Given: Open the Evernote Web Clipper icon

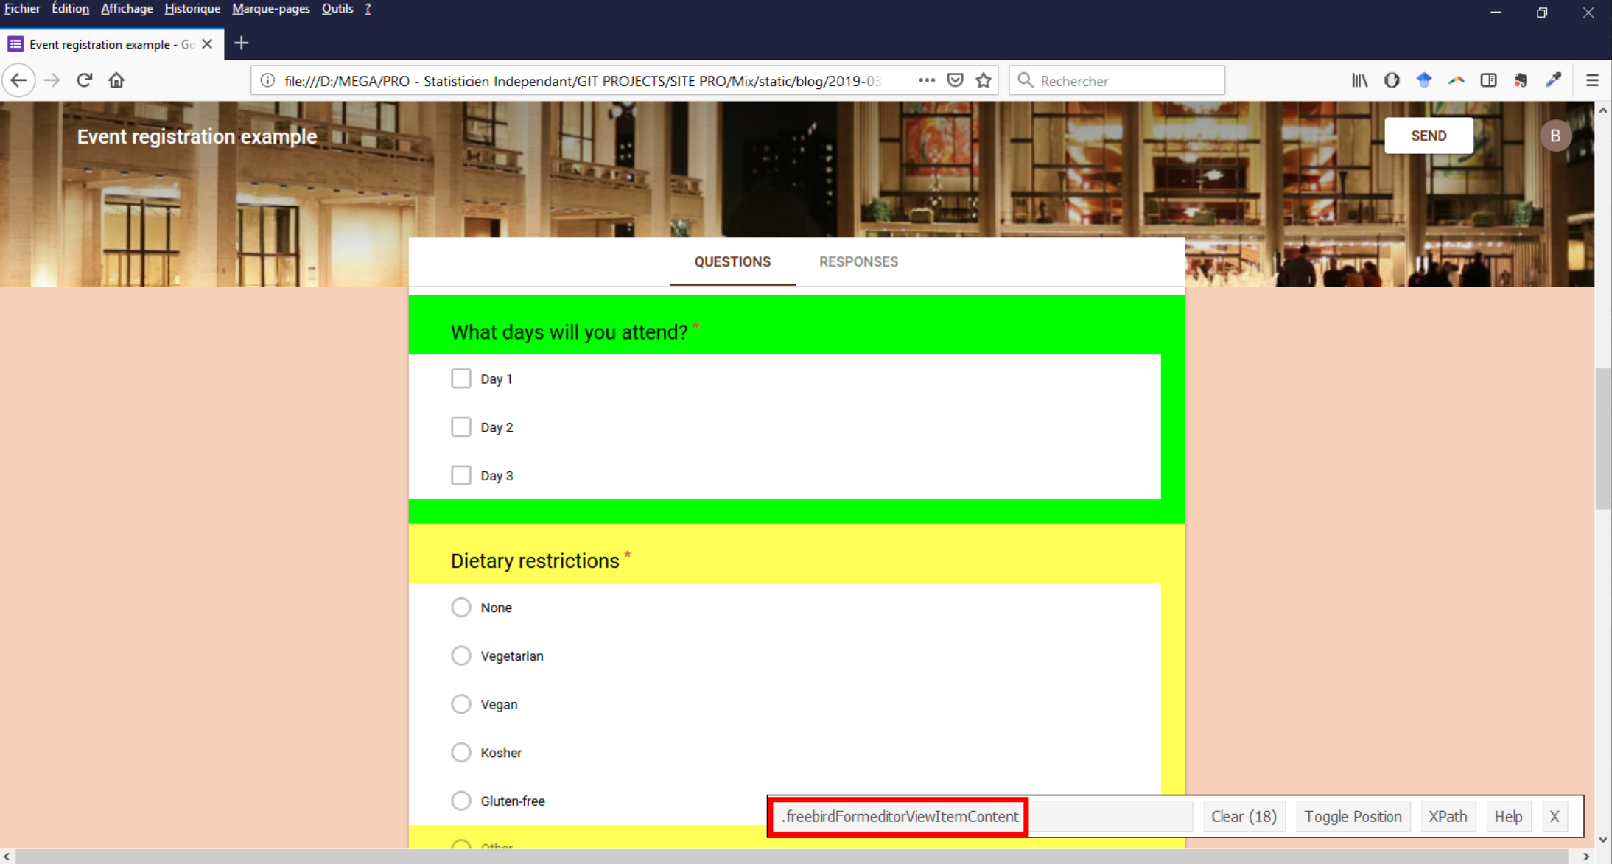Looking at the screenshot, I should (1521, 80).
